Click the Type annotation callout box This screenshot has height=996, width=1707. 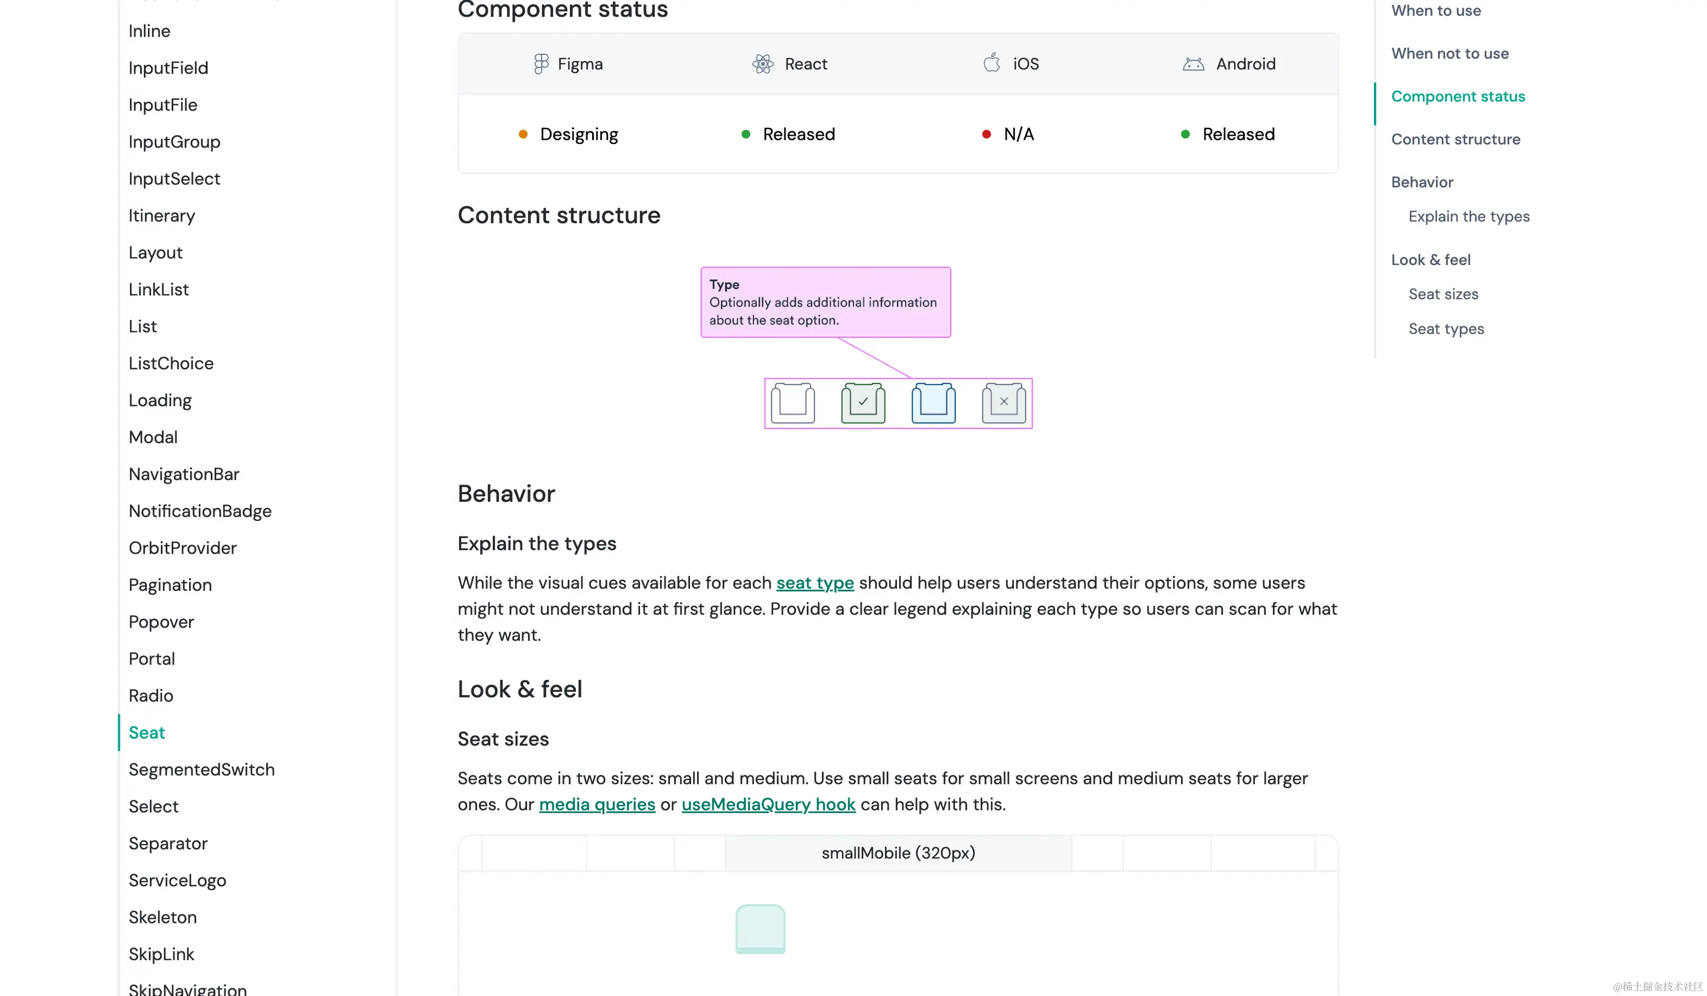(825, 302)
